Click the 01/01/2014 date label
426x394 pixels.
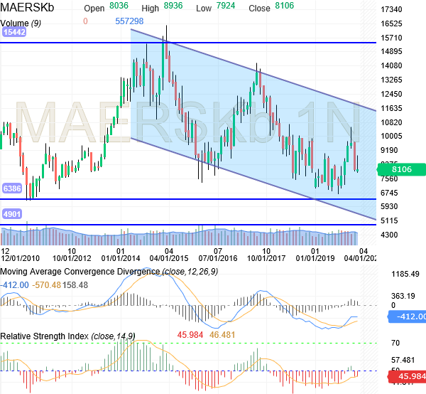click(x=121, y=258)
